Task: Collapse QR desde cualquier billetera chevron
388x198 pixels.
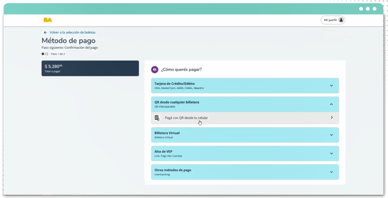Action: click(x=331, y=104)
